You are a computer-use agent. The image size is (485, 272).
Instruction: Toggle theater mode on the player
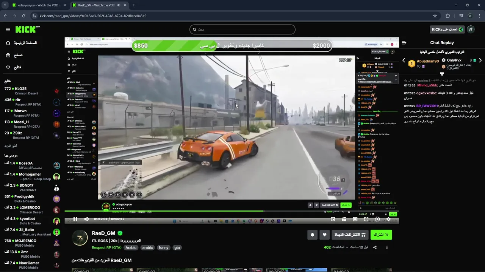tap(355, 219)
